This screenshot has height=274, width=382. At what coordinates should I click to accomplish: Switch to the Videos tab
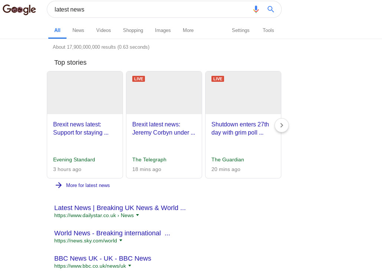click(103, 30)
